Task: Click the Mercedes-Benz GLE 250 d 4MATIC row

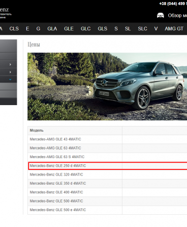Action: (107, 166)
